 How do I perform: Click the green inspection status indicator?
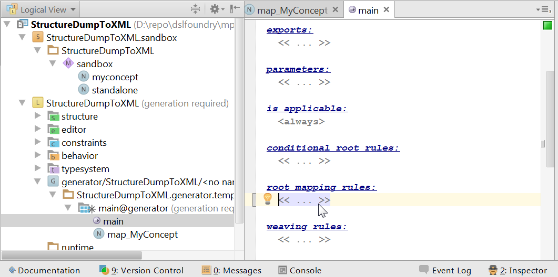tap(547, 26)
